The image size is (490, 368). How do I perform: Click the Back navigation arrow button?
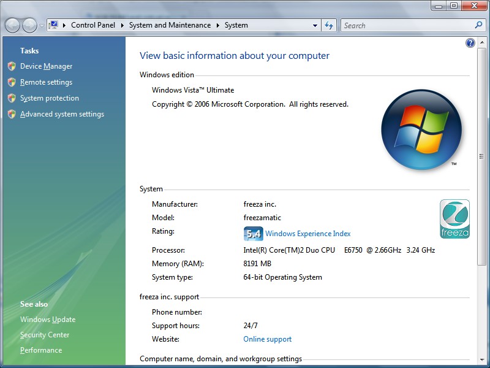(12, 25)
